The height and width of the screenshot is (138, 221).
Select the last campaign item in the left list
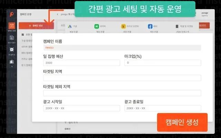(x=27, y=65)
